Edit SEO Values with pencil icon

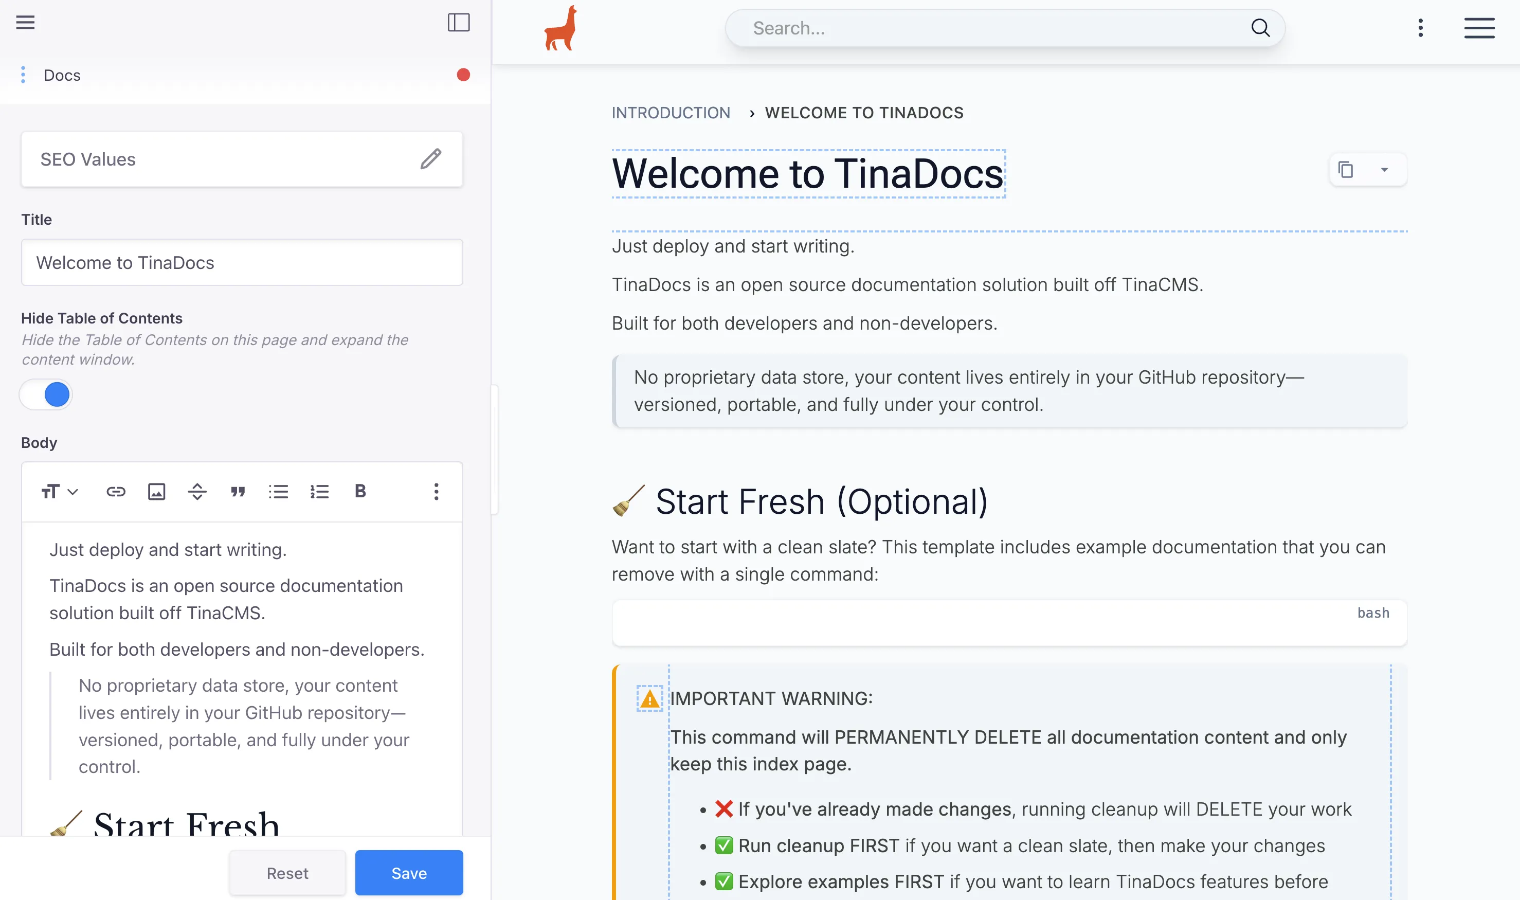coord(430,159)
